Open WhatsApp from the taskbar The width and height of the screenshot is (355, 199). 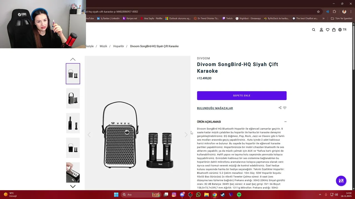(x=198, y=195)
